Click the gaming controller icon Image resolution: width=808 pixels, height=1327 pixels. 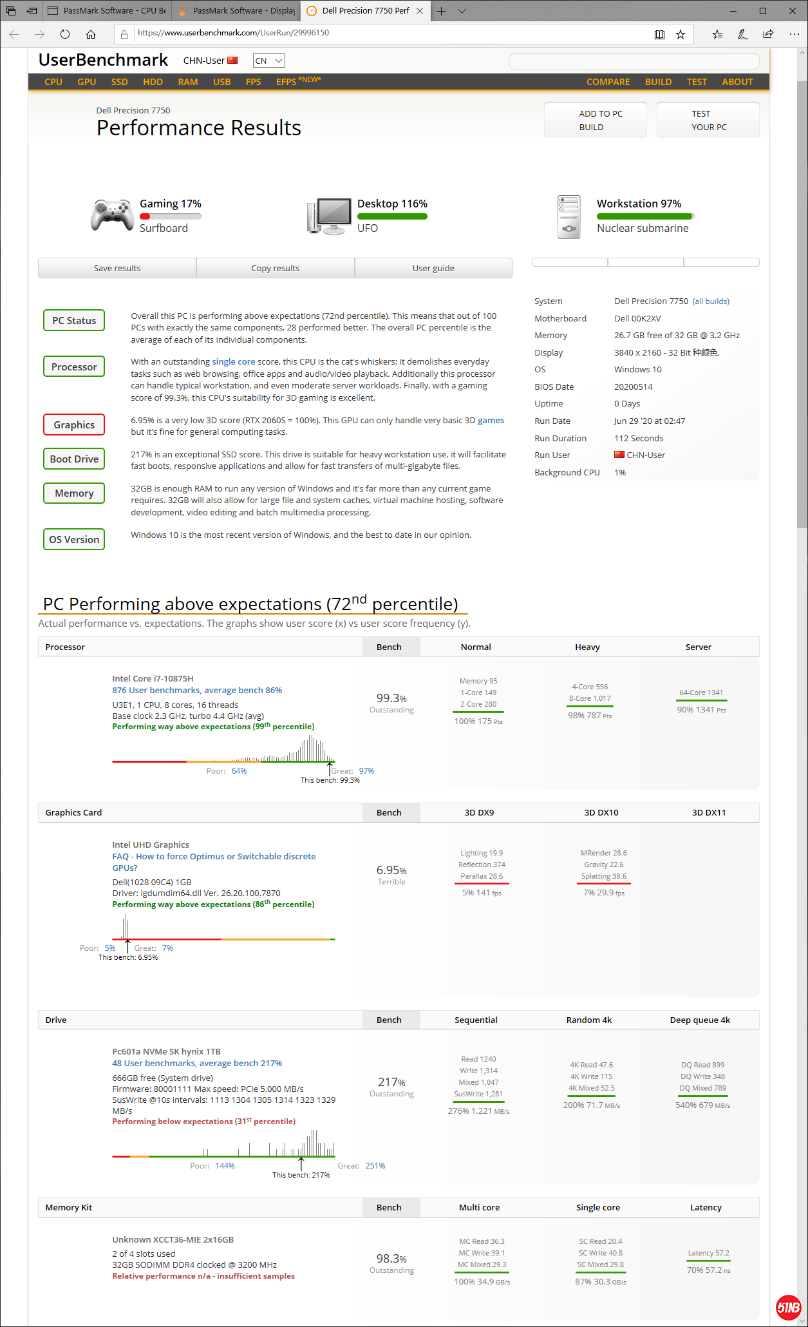tap(112, 216)
